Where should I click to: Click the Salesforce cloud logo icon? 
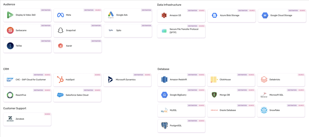tap(60, 95)
